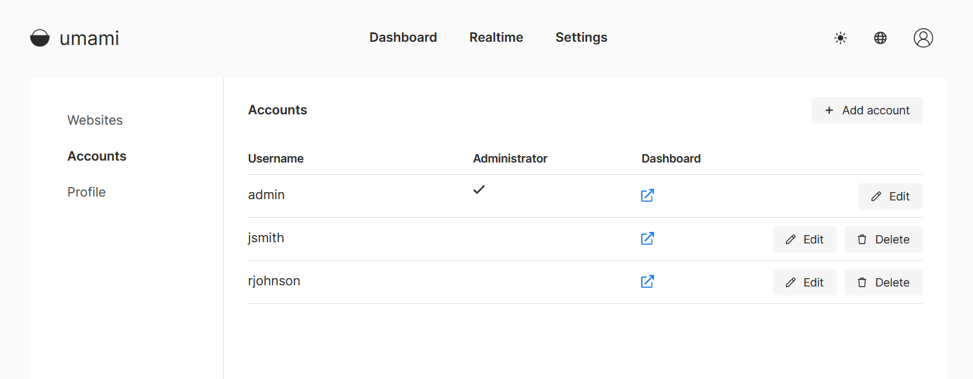973x379 pixels.
Task: Toggle the light/dark theme sun icon
Action: click(840, 38)
